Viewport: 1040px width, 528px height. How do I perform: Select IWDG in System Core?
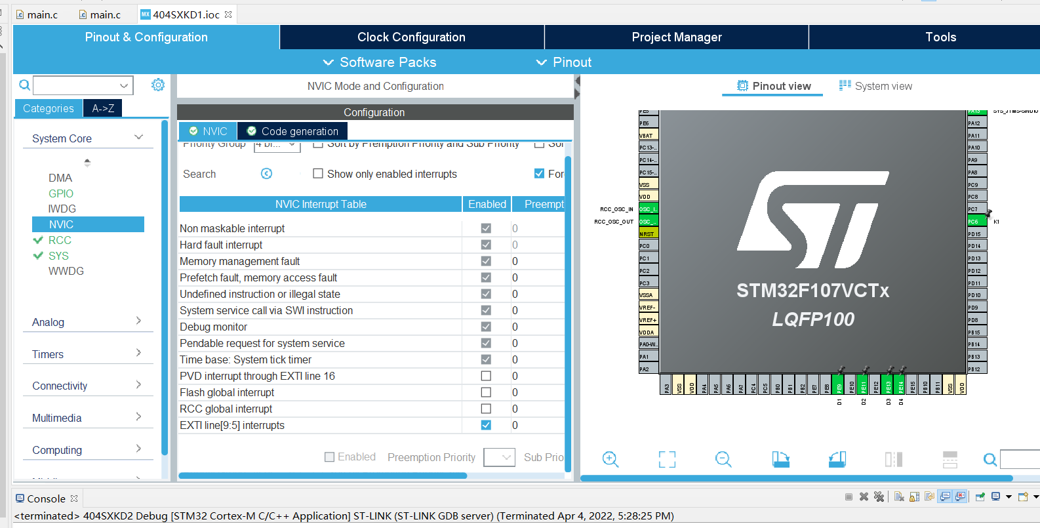(62, 209)
